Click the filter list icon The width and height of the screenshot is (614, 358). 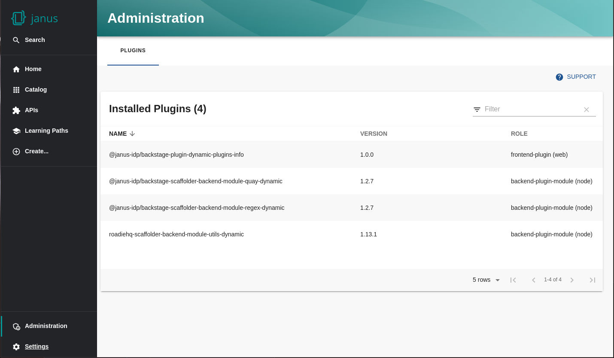click(x=477, y=110)
